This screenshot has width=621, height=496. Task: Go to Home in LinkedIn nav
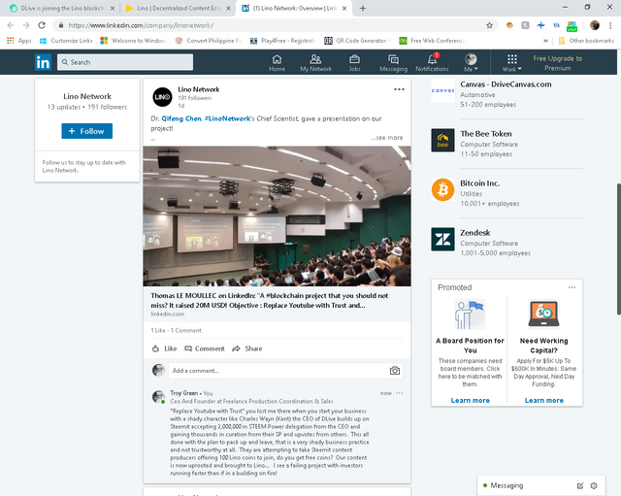tap(277, 63)
